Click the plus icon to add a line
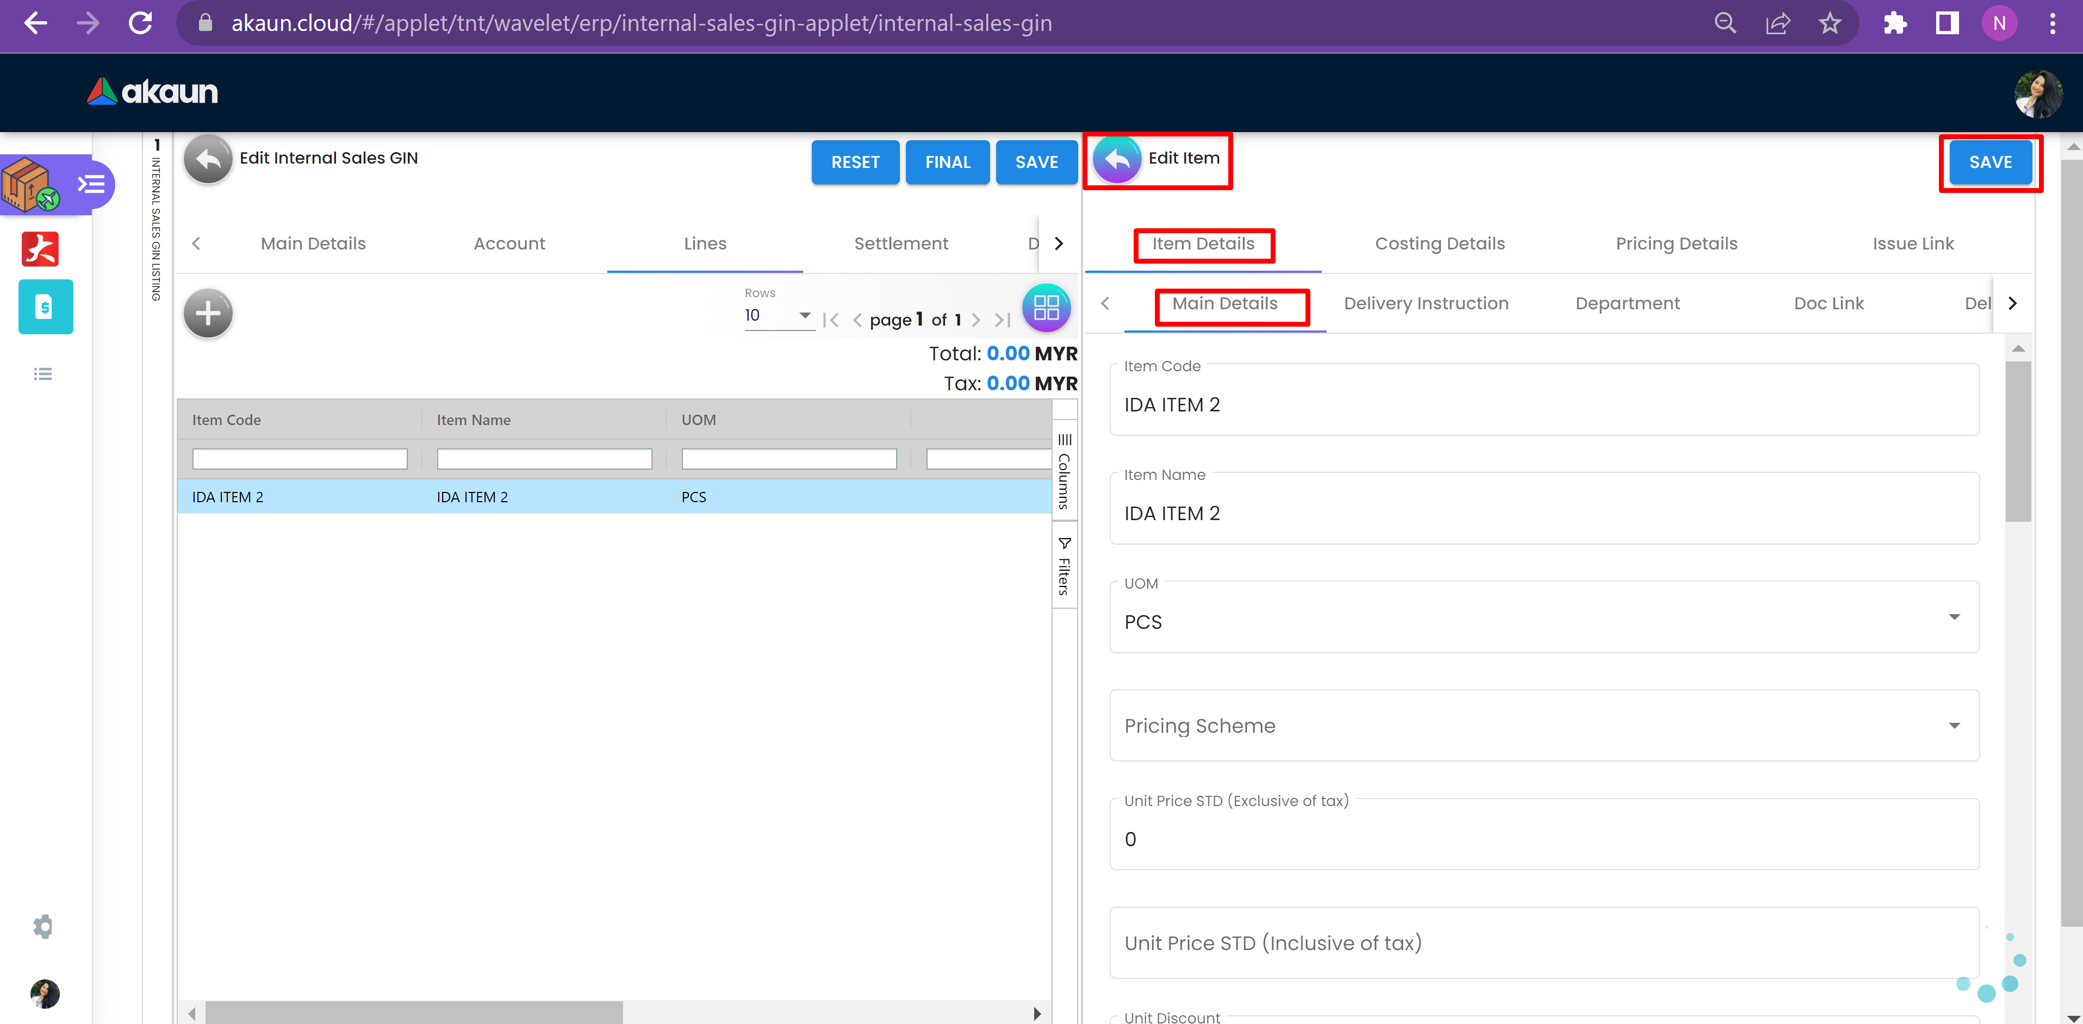2083x1024 pixels. [208, 313]
